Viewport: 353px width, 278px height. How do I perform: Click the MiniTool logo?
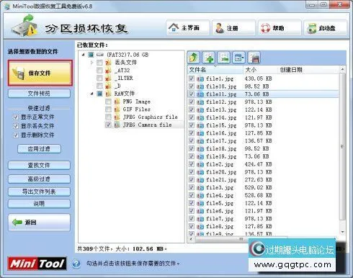coord(37,264)
